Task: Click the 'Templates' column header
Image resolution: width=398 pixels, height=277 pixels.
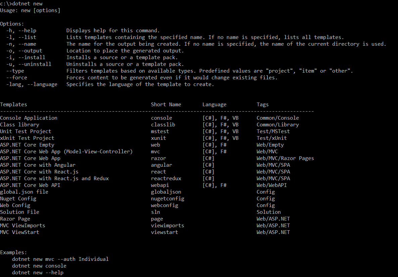Action: (x=13, y=105)
